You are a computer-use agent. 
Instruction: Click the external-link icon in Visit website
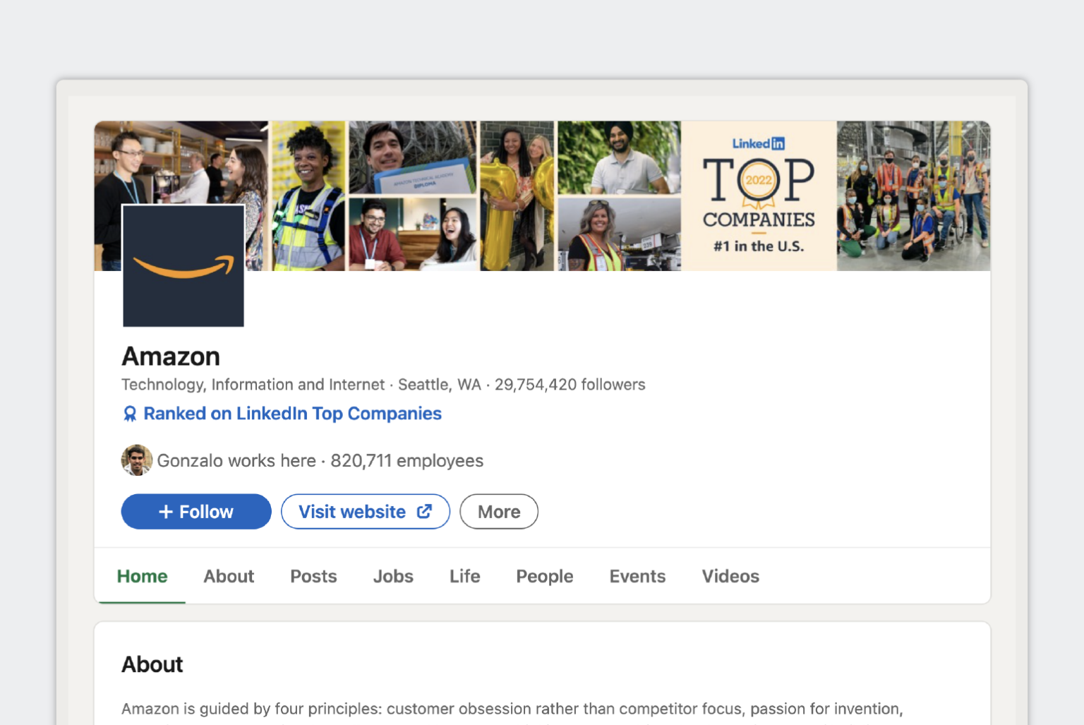[x=424, y=511]
